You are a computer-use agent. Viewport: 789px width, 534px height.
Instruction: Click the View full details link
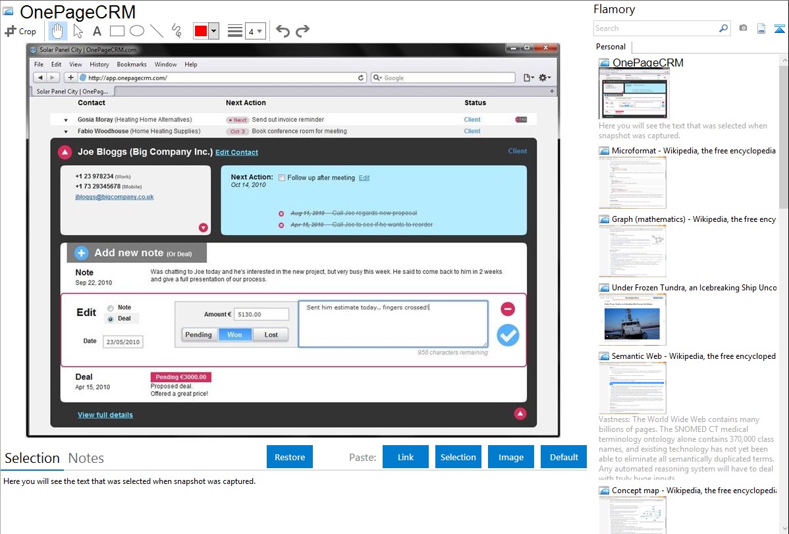click(105, 415)
